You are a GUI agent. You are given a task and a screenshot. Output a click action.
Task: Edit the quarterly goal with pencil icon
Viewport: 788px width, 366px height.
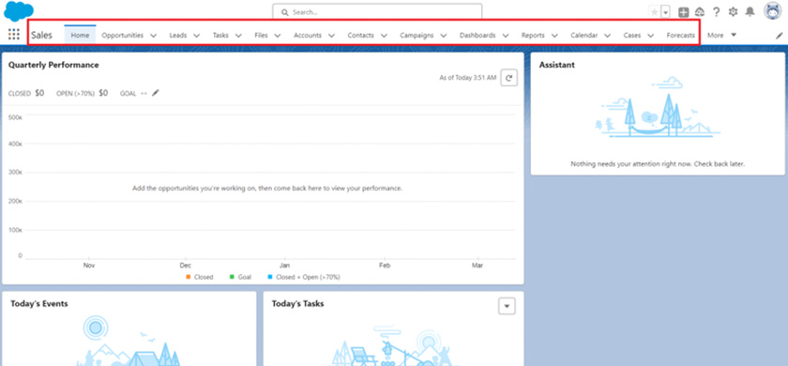[x=156, y=93]
